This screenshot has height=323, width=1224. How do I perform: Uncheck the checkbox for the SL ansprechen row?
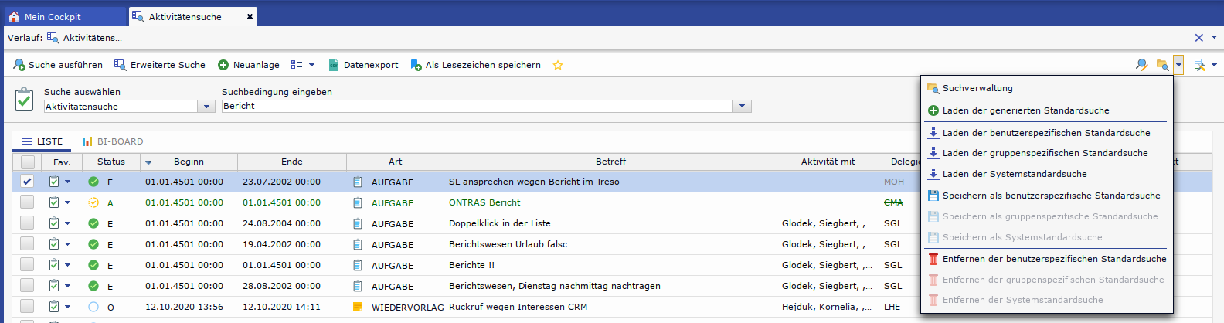(x=27, y=182)
